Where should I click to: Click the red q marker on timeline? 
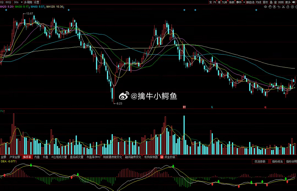pyautogui.click(x=265, y=107)
